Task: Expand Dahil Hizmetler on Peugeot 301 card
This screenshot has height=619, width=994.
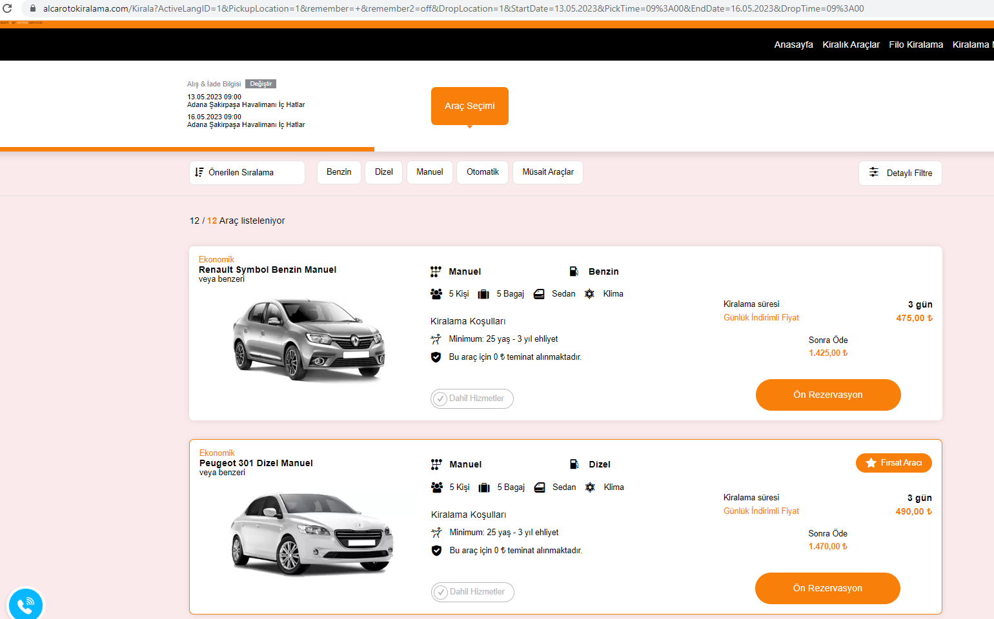Action: point(472,592)
